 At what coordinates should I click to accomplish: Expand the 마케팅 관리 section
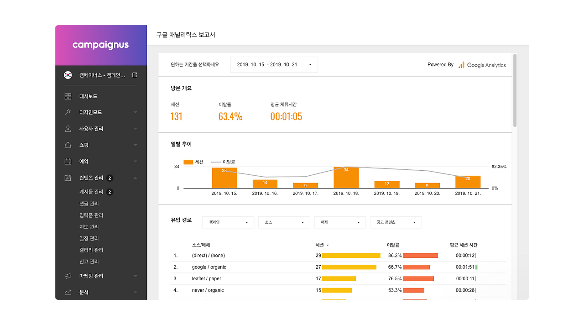[x=135, y=276]
